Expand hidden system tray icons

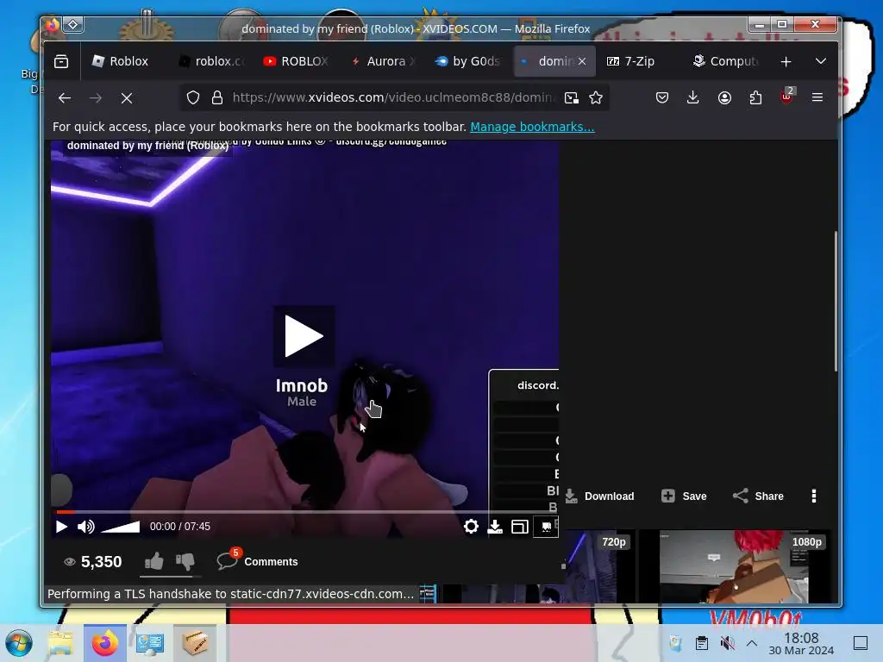click(752, 643)
